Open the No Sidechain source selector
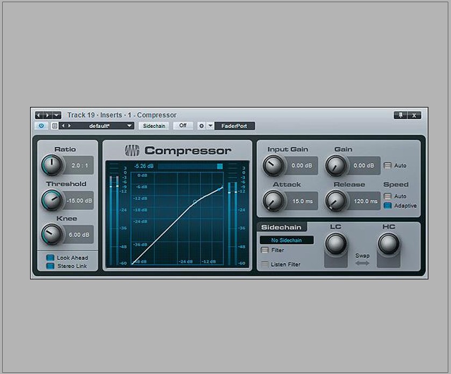The width and height of the screenshot is (451, 374). [288, 240]
